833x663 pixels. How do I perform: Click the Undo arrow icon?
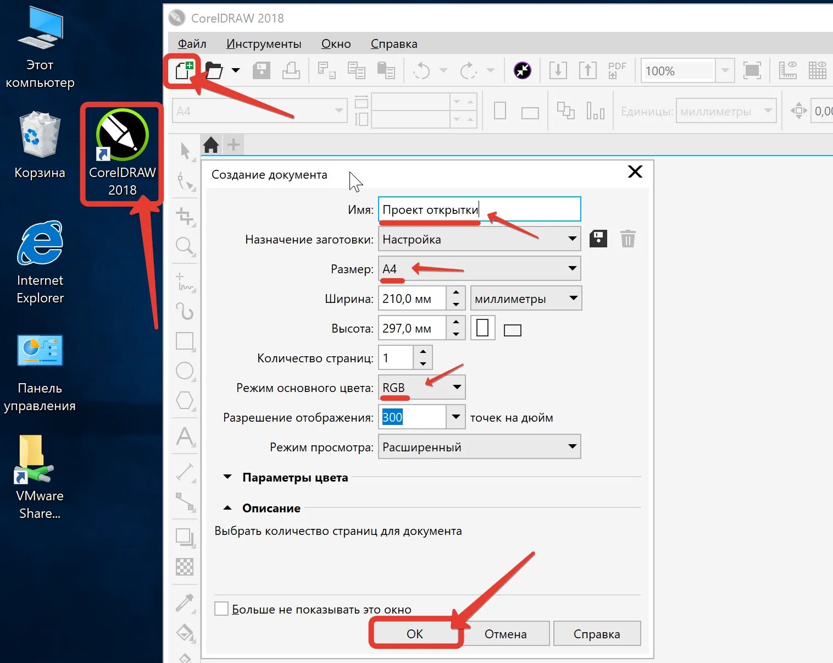click(x=421, y=70)
